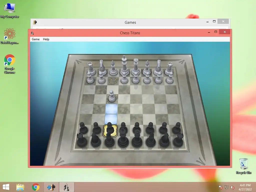Click the muted volume tray icon

[232, 187]
